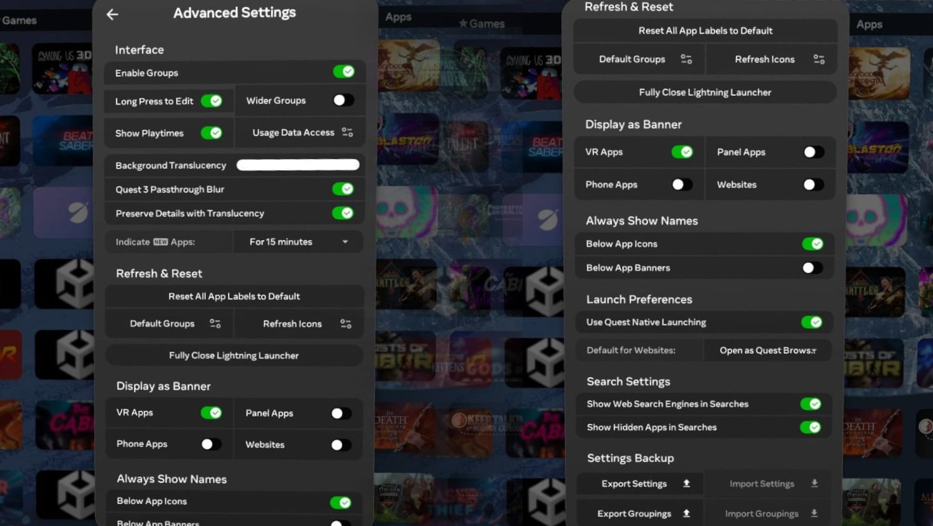Screen dimensions: 933x526
Task: Click Export Settings button
Action: tap(640, 484)
